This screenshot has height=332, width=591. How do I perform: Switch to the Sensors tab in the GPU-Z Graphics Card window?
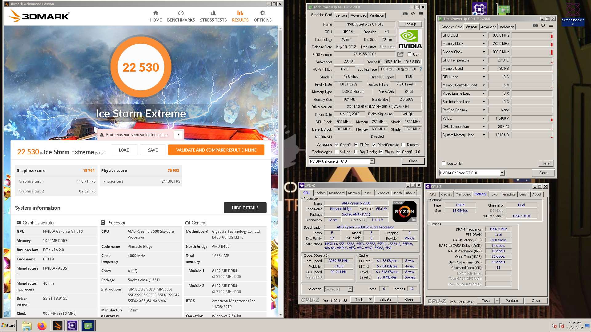pyautogui.click(x=341, y=15)
